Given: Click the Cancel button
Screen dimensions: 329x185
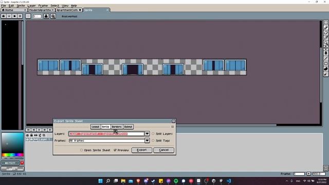Looking at the screenshot, I should click(x=163, y=150).
